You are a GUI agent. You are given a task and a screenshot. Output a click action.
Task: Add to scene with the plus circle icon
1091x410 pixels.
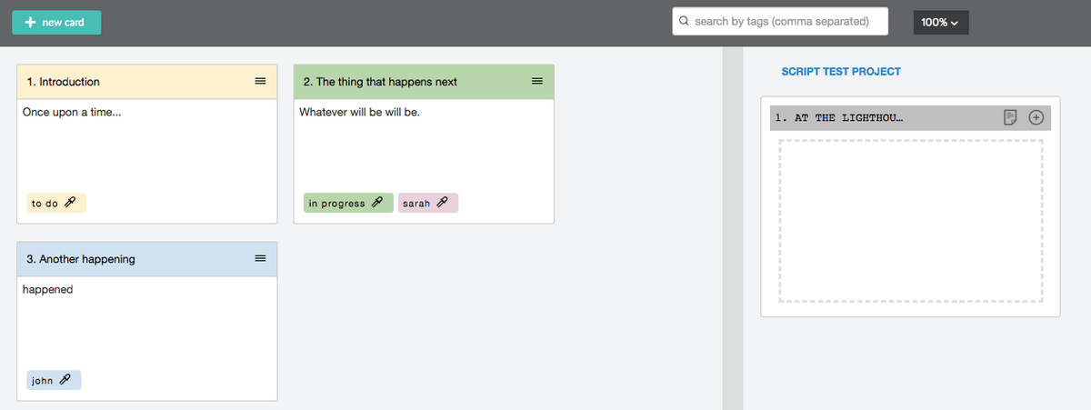[x=1036, y=117]
